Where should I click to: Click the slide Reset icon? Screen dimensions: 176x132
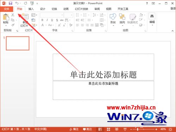(x=33, y=20)
